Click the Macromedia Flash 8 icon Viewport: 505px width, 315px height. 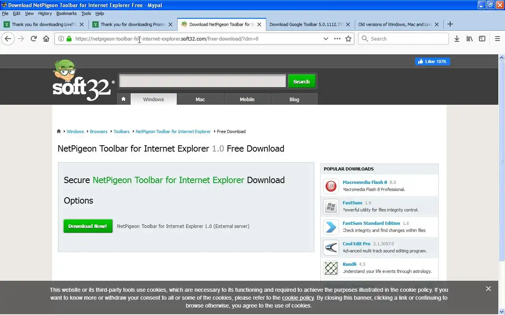click(331, 186)
